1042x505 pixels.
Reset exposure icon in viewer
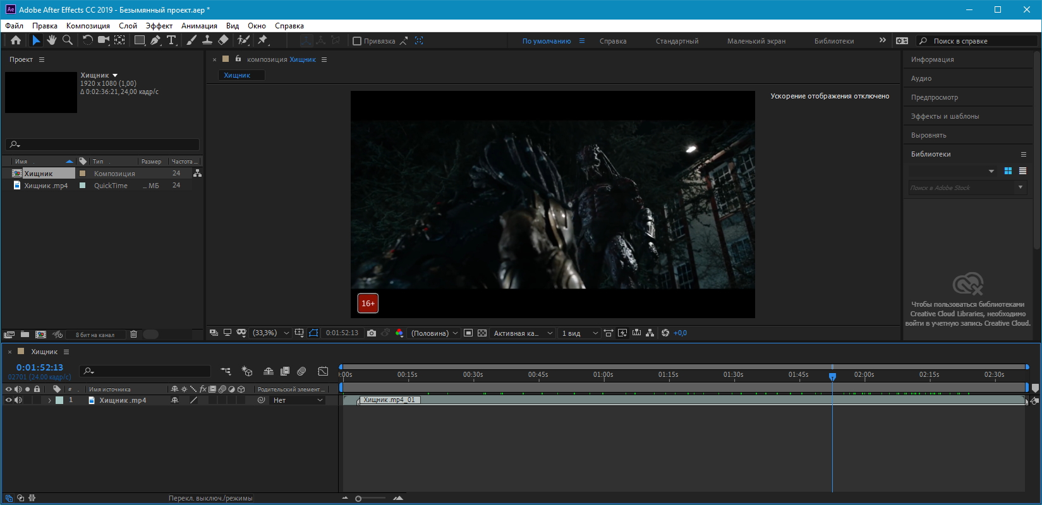[x=665, y=333]
